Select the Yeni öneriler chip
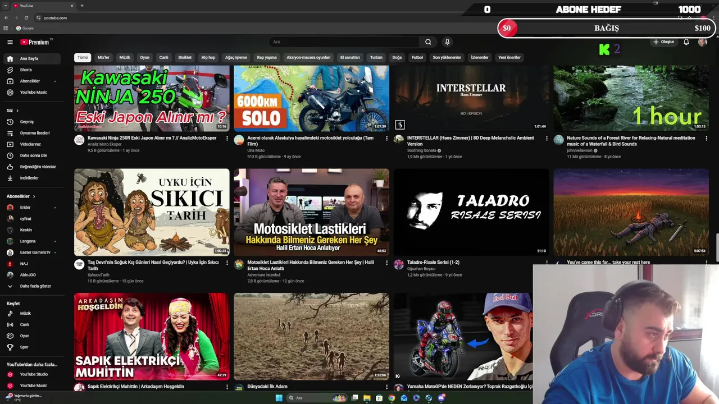Screen dimensions: 719x404 (509, 57)
